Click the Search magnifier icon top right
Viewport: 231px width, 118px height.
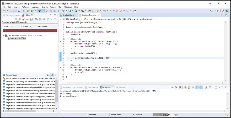click(x=211, y=11)
